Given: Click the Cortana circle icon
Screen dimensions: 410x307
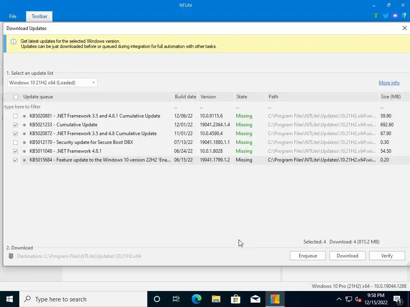Looking at the screenshot, I should (x=157, y=299).
